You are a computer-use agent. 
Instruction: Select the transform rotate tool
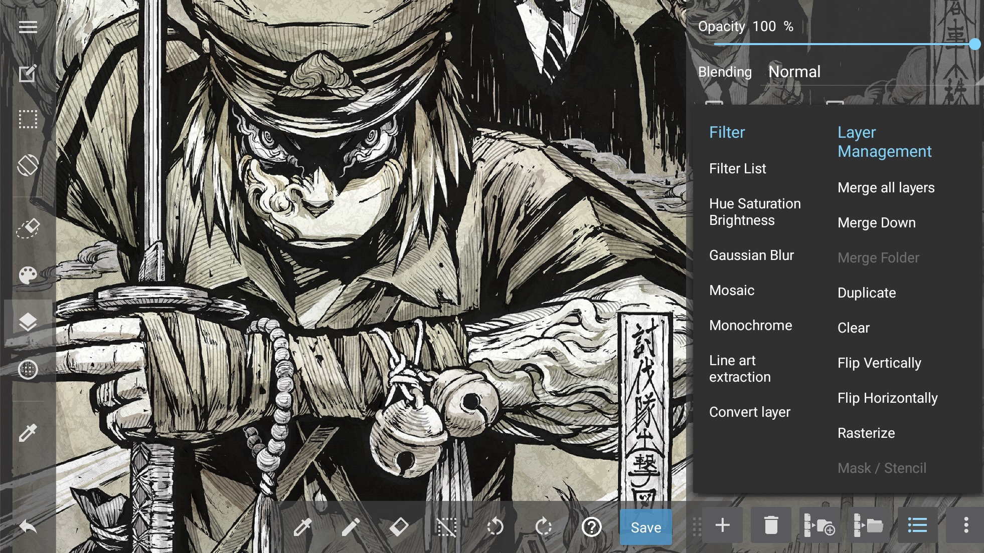pos(28,165)
